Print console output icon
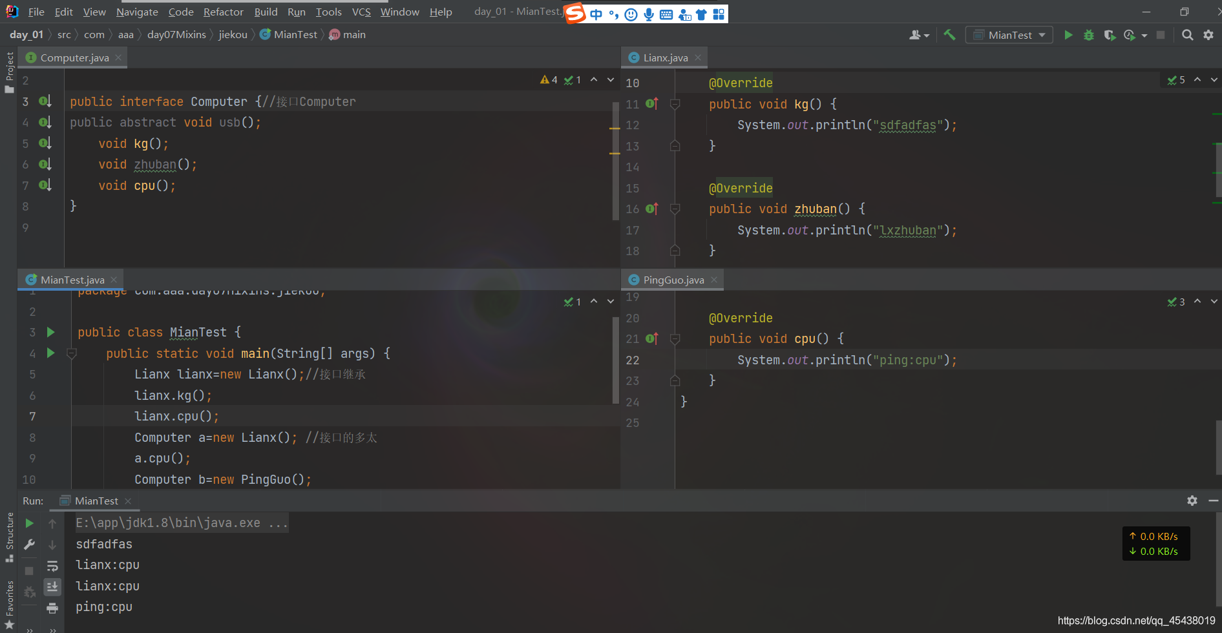Viewport: 1222px width, 633px height. 52,608
